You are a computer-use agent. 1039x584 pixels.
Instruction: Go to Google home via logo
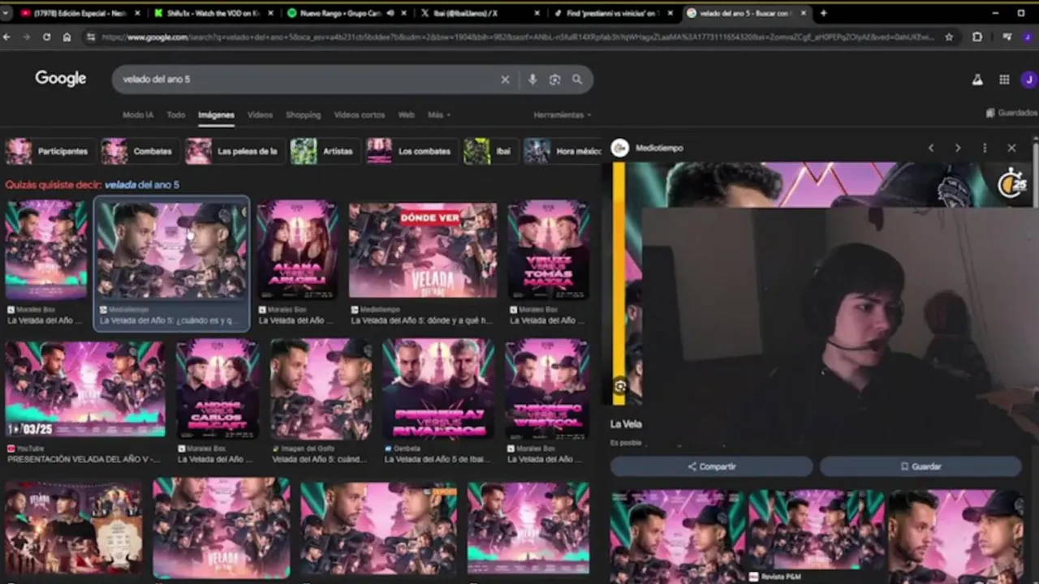pos(60,79)
